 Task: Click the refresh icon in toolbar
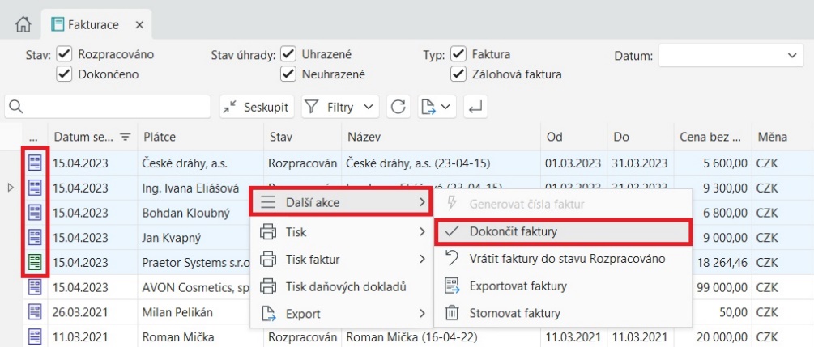tap(398, 106)
